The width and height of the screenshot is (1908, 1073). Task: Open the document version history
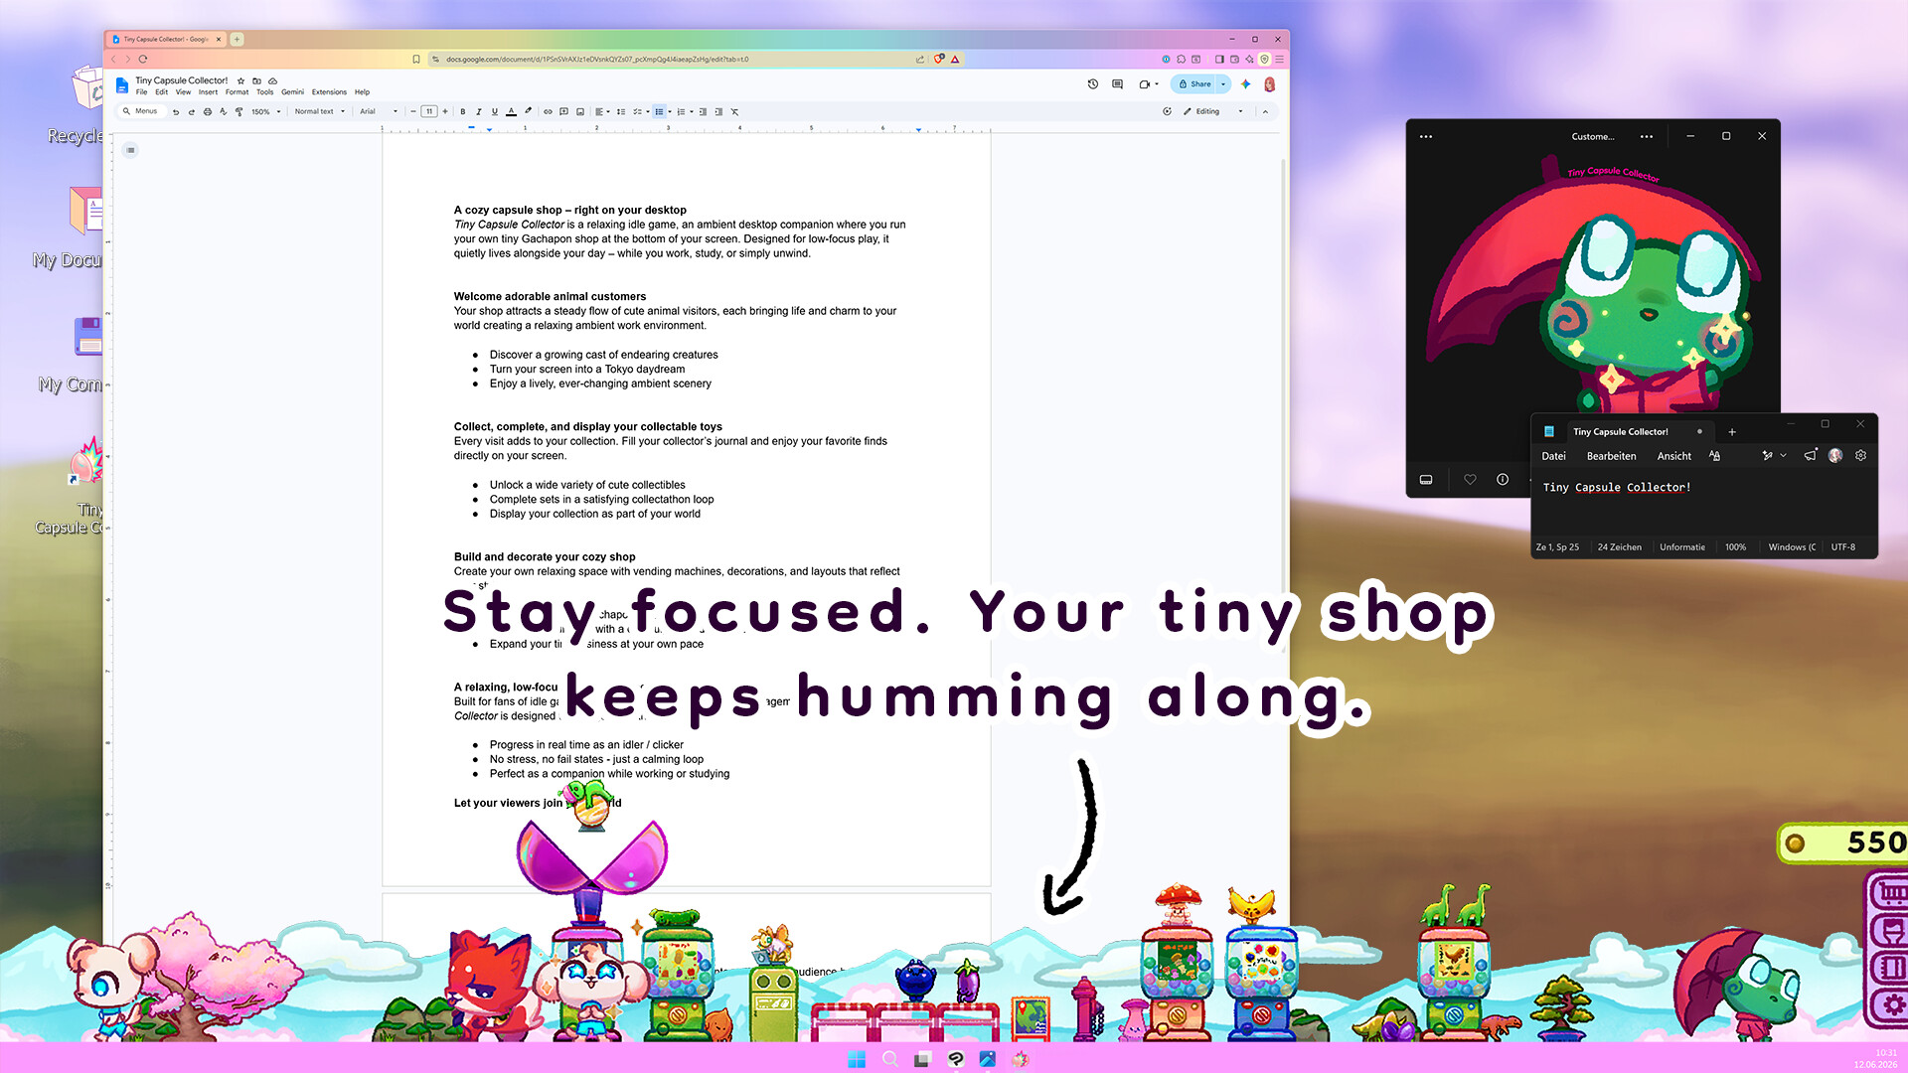pos(1093,84)
